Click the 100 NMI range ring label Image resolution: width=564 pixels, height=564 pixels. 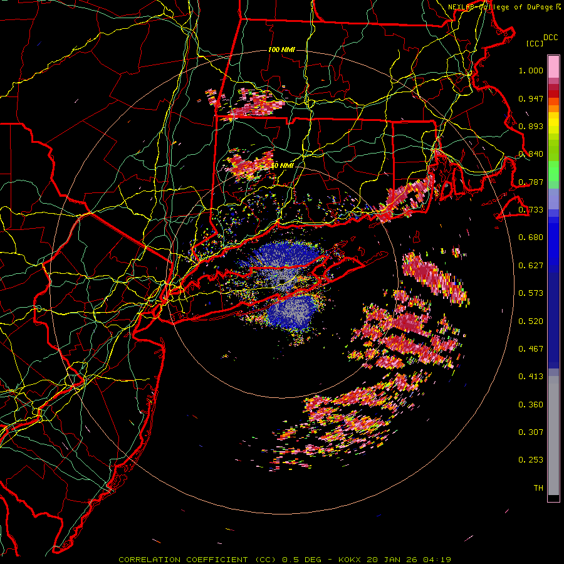281,50
